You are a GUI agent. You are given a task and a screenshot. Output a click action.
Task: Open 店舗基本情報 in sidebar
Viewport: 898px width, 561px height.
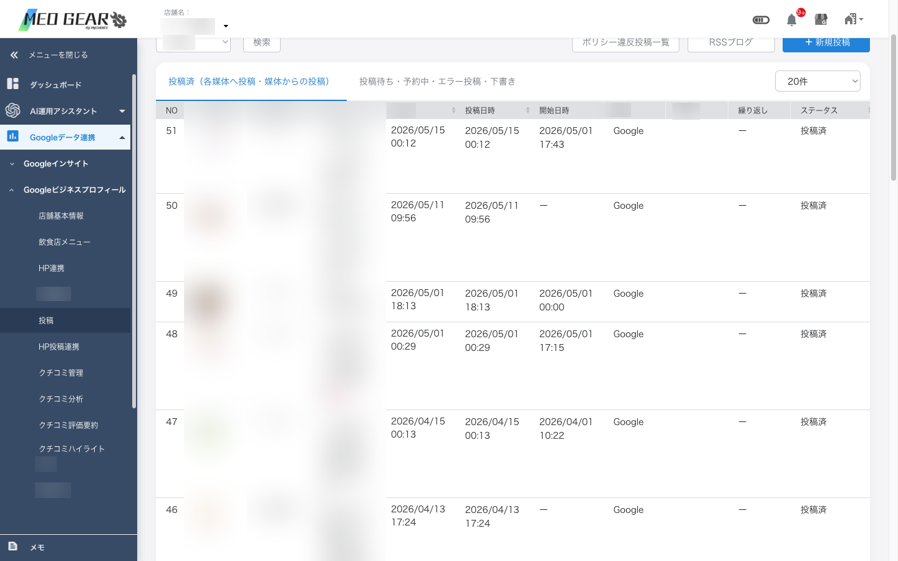[x=61, y=216]
